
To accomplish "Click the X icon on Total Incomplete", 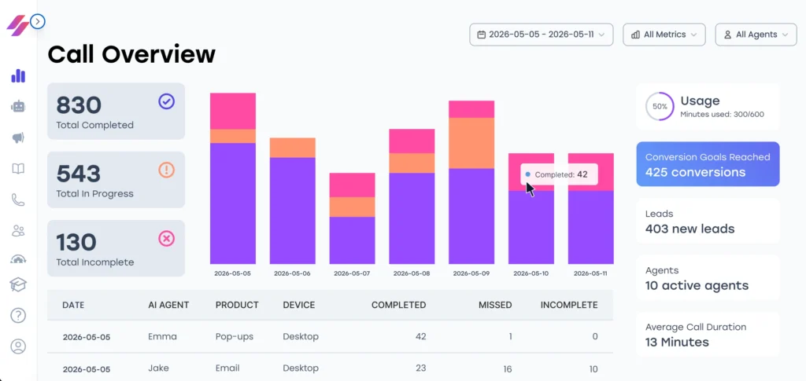I will 166,239.
